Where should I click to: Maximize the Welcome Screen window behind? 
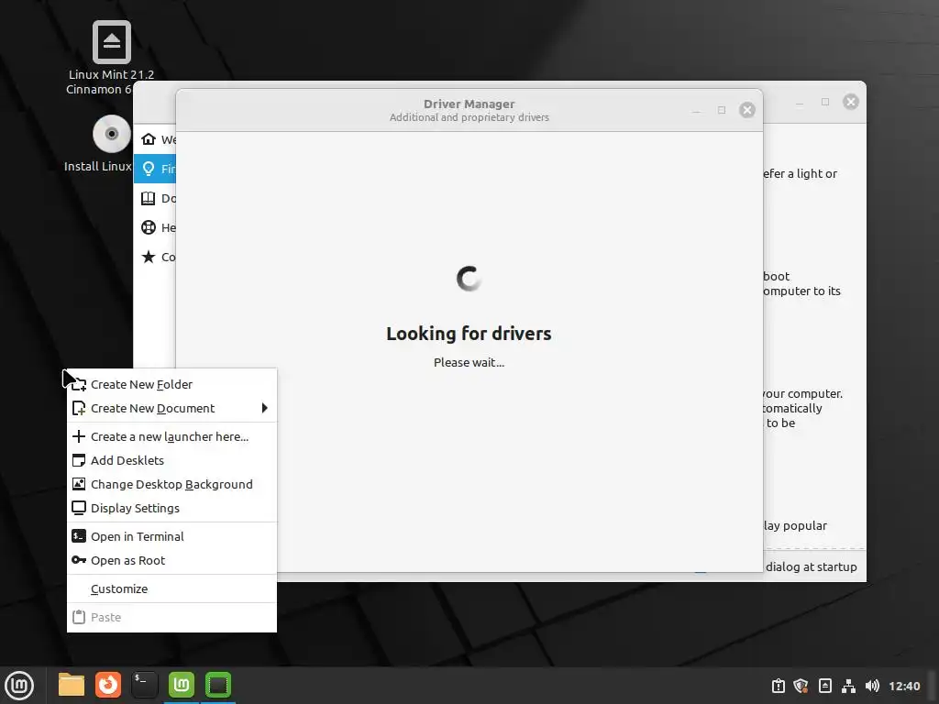pyautogui.click(x=825, y=102)
